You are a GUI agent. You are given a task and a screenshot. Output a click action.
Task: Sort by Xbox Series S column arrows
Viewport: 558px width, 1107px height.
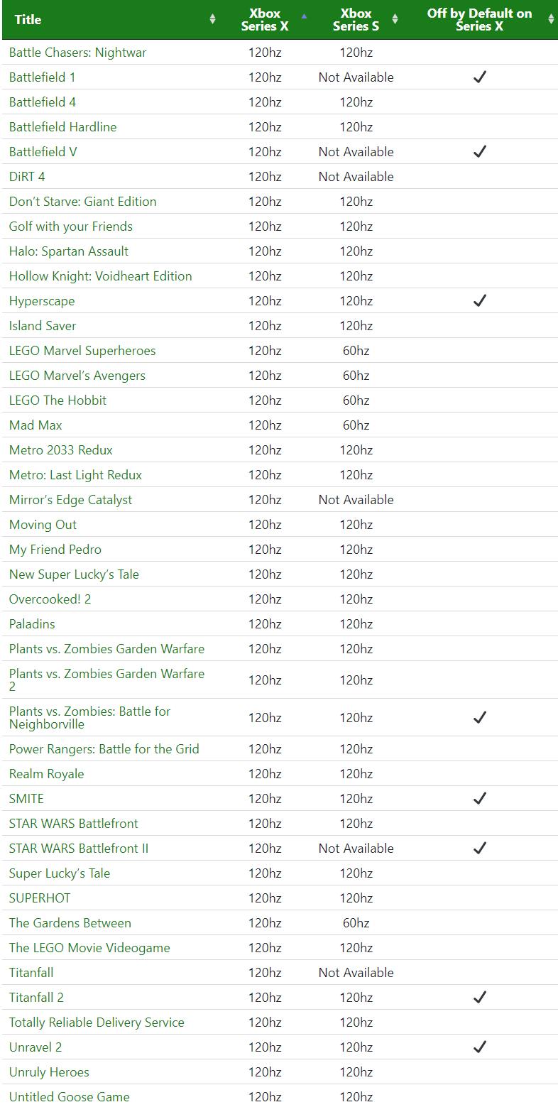pos(395,19)
